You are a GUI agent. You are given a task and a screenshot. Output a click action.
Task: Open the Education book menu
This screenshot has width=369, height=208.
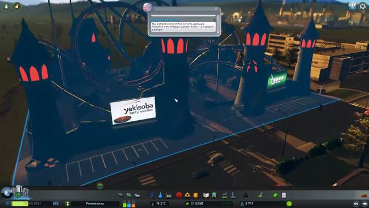point(206,195)
